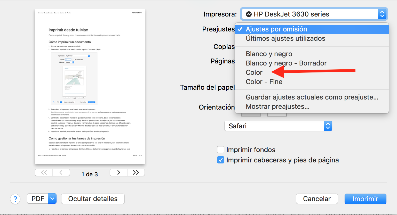Choose Color - Fine preset
The width and height of the screenshot is (397, 215).
(264, 82)
